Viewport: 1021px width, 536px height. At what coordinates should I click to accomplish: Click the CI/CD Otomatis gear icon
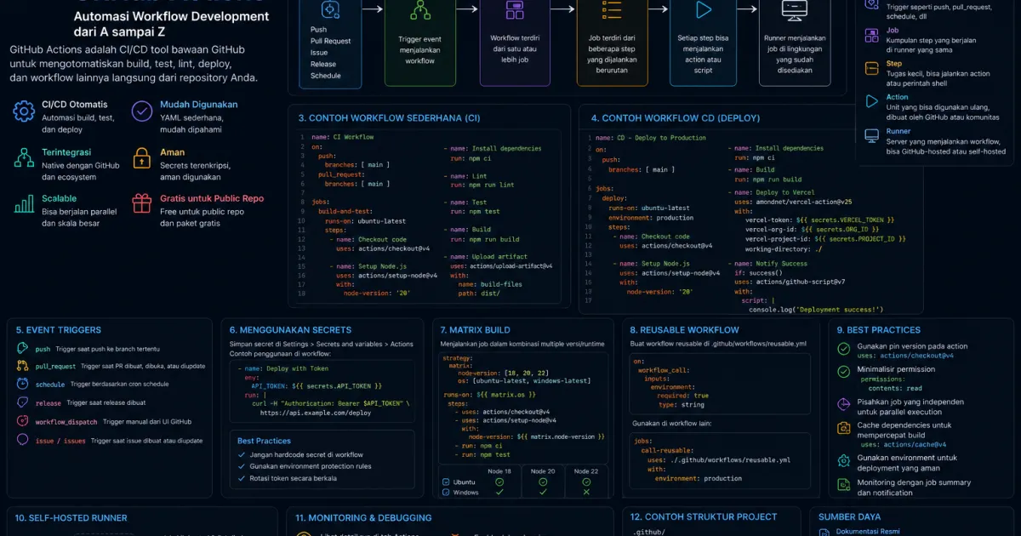click(23, 112)
